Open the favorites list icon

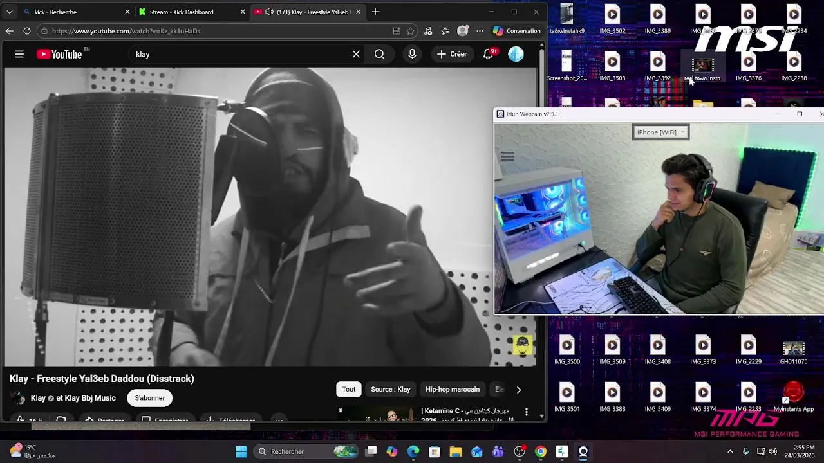click(445, 31)
